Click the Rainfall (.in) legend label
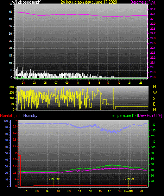Image resolution: width=164 pixels, height=196 pixels. click(10, 115)
